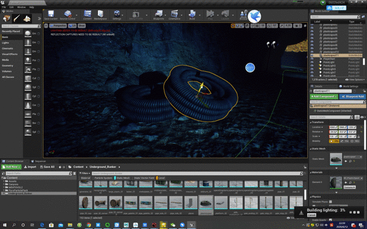Screen dimensions: 367x229
Task: Select the Paint mode brush icon
Action: [16, 18]
